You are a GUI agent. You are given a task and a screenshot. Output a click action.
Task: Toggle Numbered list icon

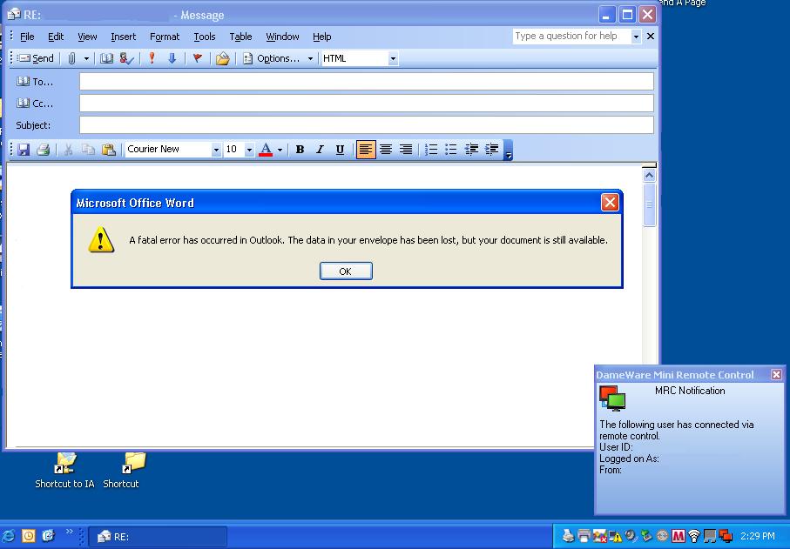click(x=431, y=150)
